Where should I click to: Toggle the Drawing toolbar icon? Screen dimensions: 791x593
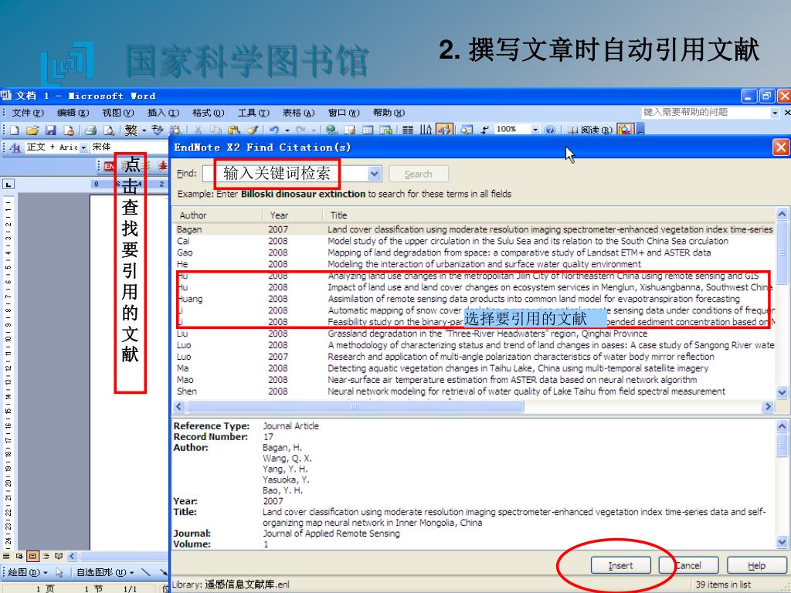point(444,130)
